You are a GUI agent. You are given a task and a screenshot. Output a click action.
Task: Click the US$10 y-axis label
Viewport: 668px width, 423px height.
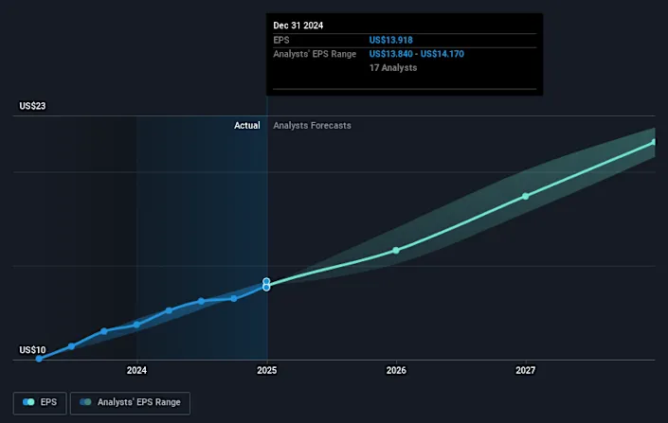click(x=32, y=350)
